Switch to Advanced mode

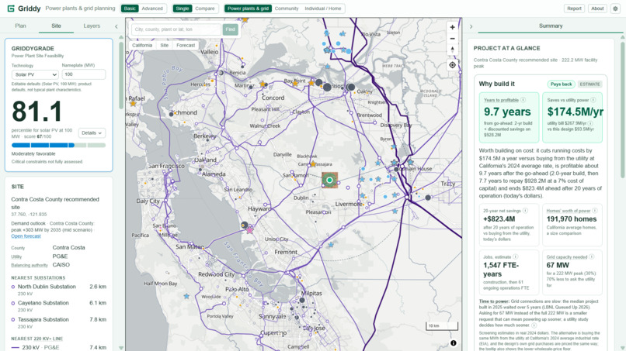152,9
